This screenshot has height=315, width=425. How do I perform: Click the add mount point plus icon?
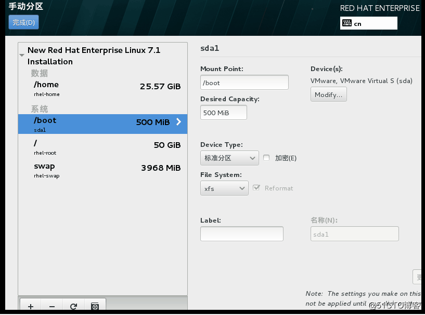pos(31,306)
